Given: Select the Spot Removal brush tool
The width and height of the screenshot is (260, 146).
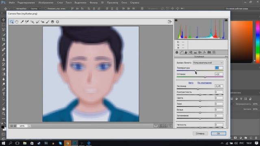Looking at the screenshot, I should pyautogui.click(x=37, y=22).
